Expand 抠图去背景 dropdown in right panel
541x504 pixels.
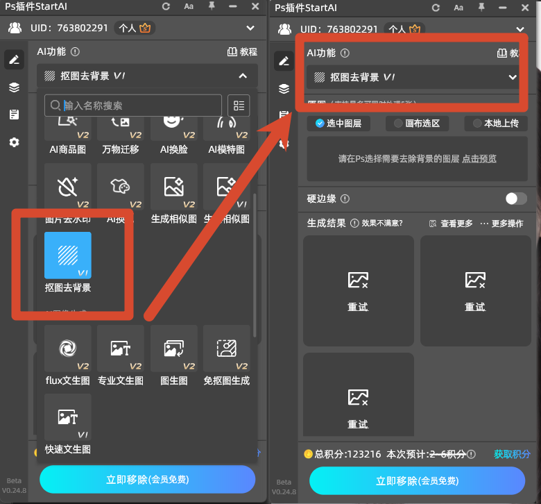click(513, 77)
